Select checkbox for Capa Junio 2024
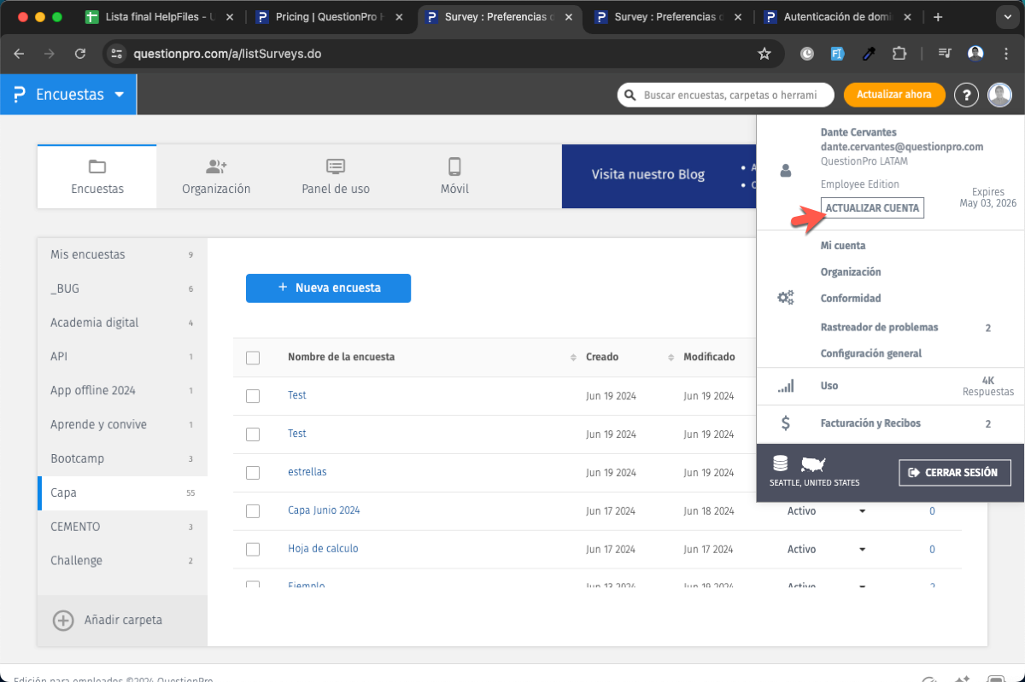This screenshot has width=1025, height=682. [253, 511]
